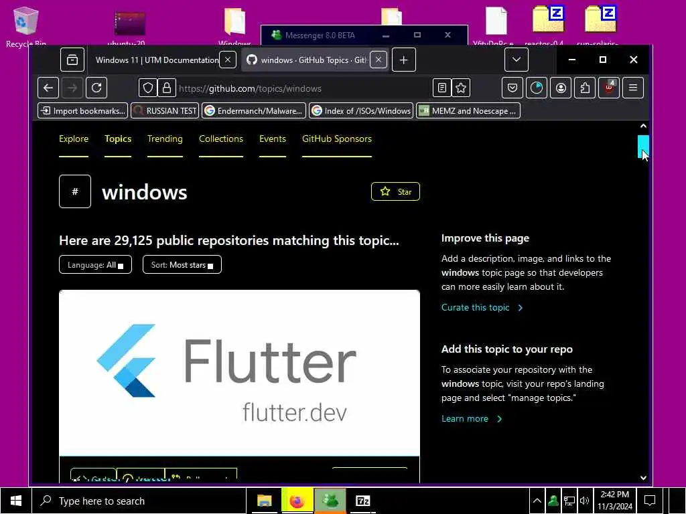The height and width of the screenshot is (514, 686).
Task: Open taskbar clock showing 2:42 PM
Action: [615, 501]
